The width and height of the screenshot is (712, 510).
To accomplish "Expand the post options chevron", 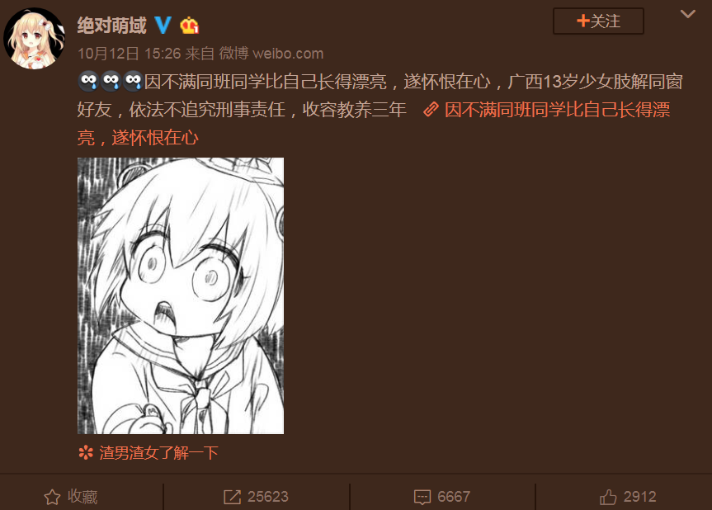I will tap(687, 14).
